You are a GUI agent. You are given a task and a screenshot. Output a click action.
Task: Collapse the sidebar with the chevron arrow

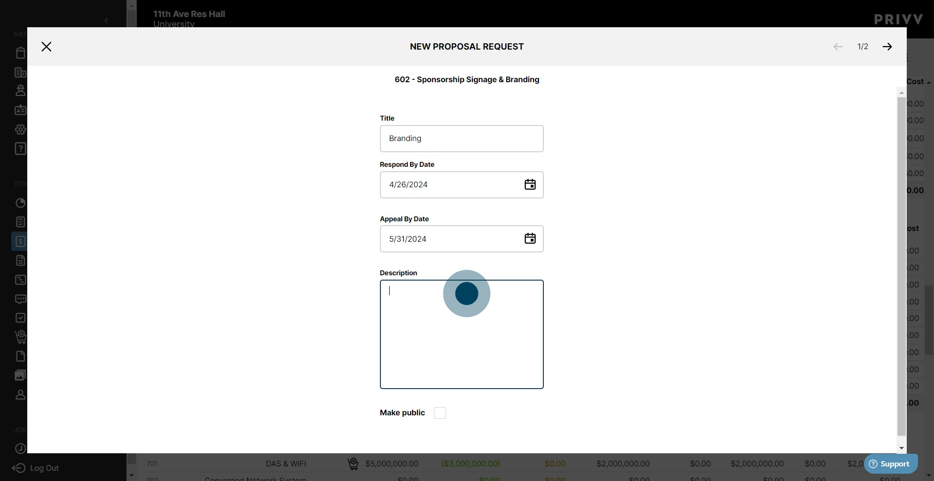106,20
